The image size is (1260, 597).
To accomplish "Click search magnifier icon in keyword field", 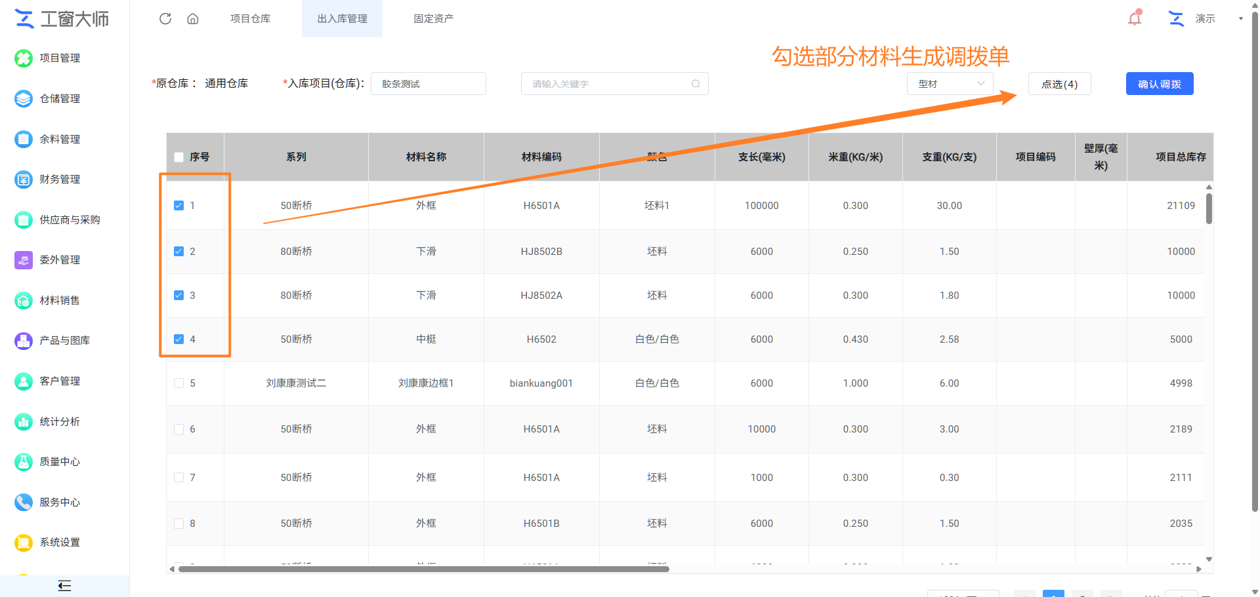I will 696,84.
